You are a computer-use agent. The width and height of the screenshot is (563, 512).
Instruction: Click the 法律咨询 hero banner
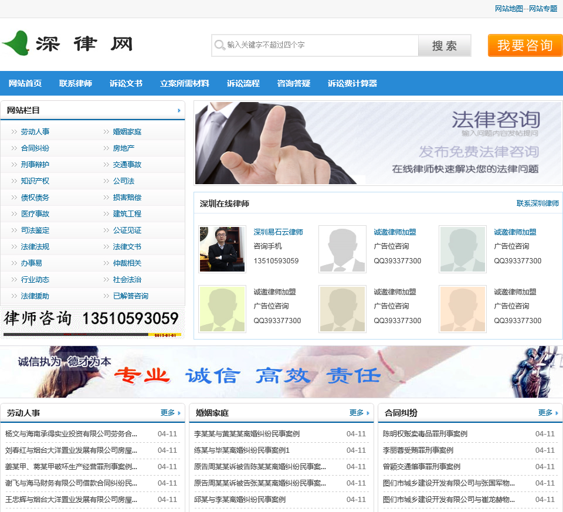pos(378,143)
